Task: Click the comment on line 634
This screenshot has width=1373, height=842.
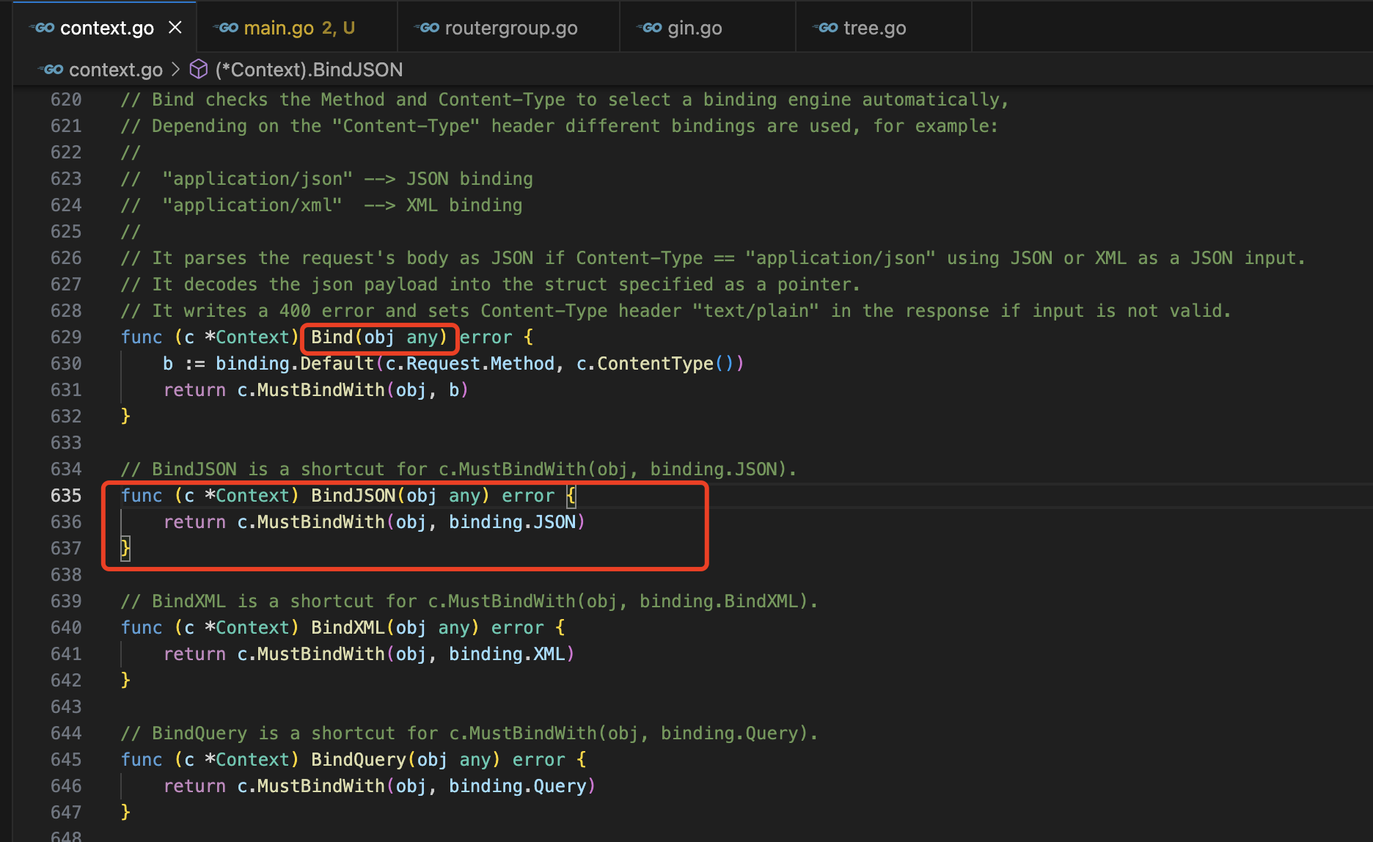Action: click(458, 469)
